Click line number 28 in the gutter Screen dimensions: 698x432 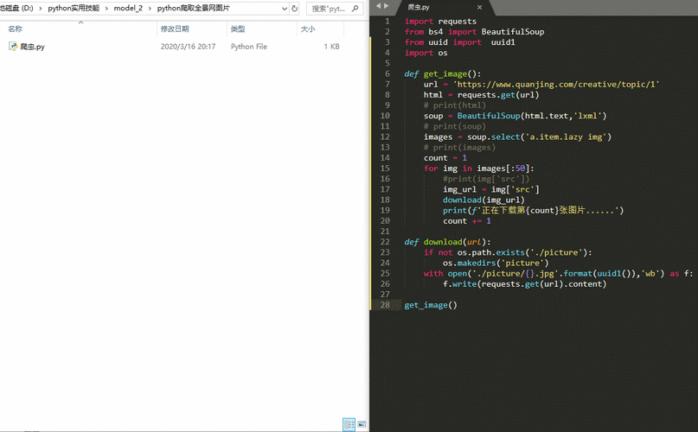pos(385,305)
